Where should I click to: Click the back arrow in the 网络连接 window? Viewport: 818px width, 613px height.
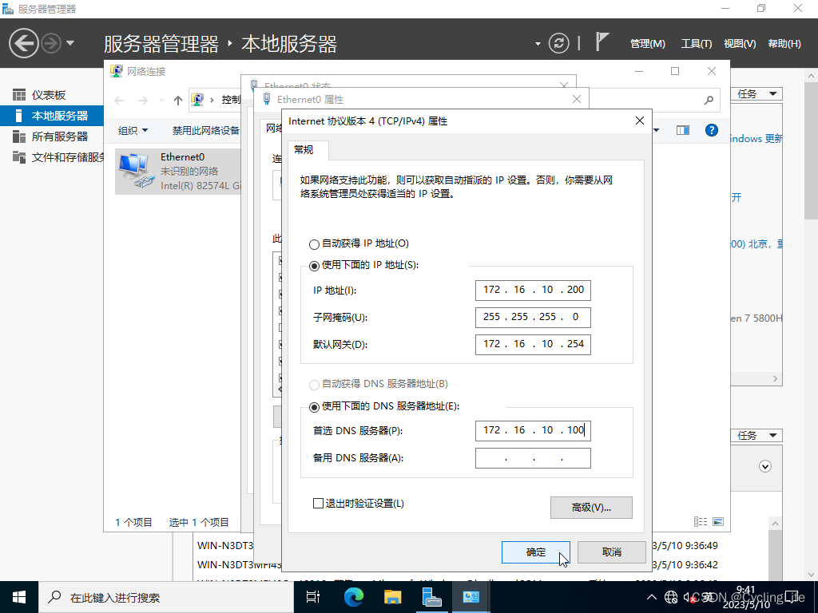coord(119,99)
